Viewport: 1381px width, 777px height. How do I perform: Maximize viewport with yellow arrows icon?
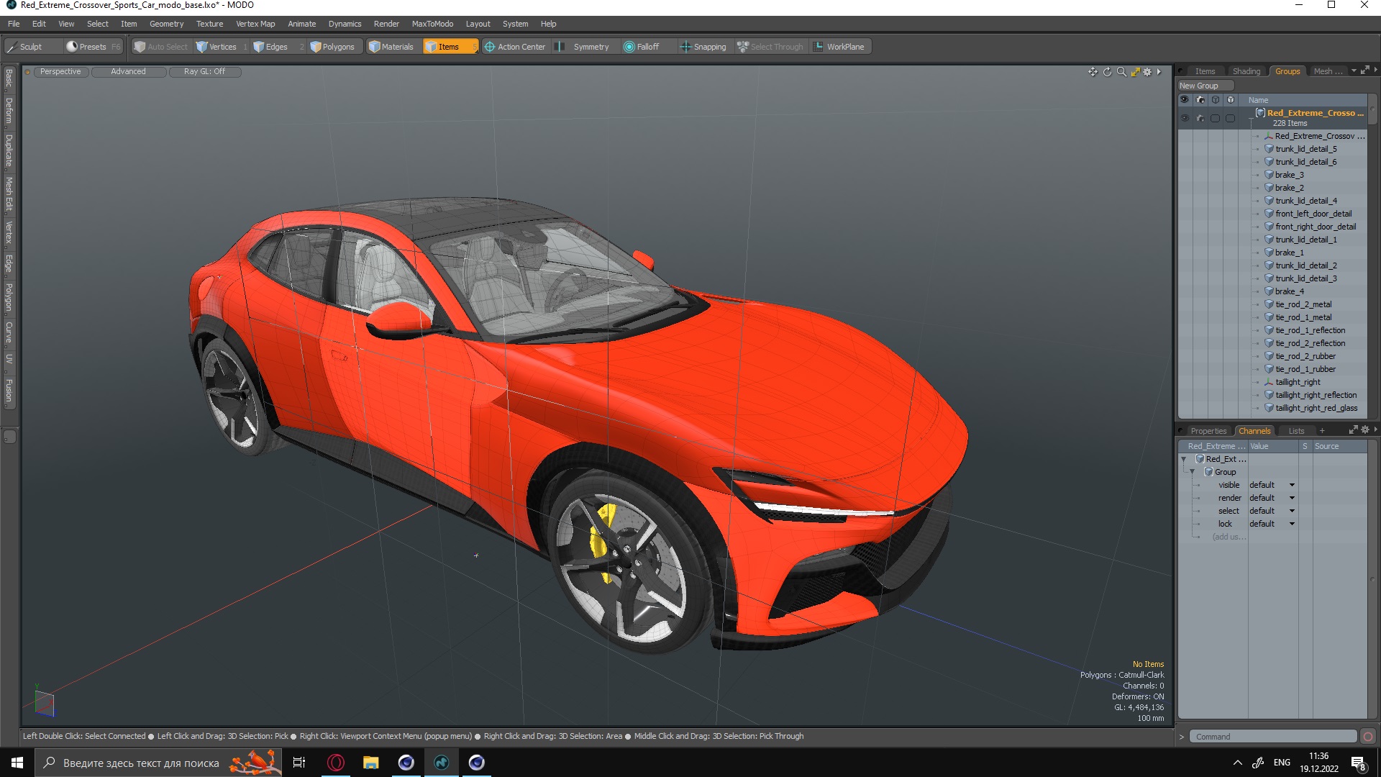click(1135, 72)
